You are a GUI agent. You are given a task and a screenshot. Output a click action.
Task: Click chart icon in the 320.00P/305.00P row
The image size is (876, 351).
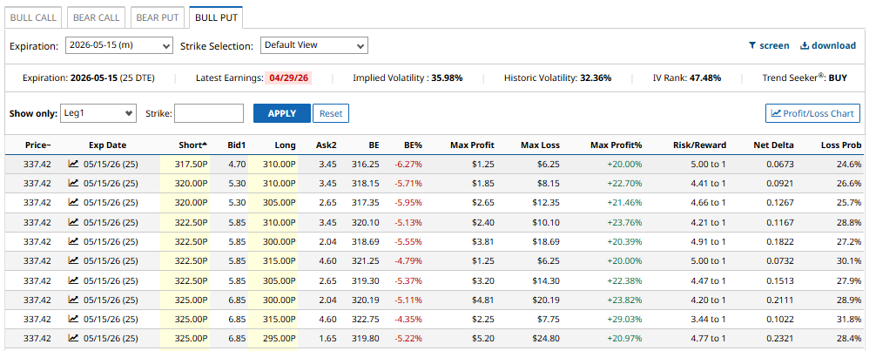click(74, 203)
